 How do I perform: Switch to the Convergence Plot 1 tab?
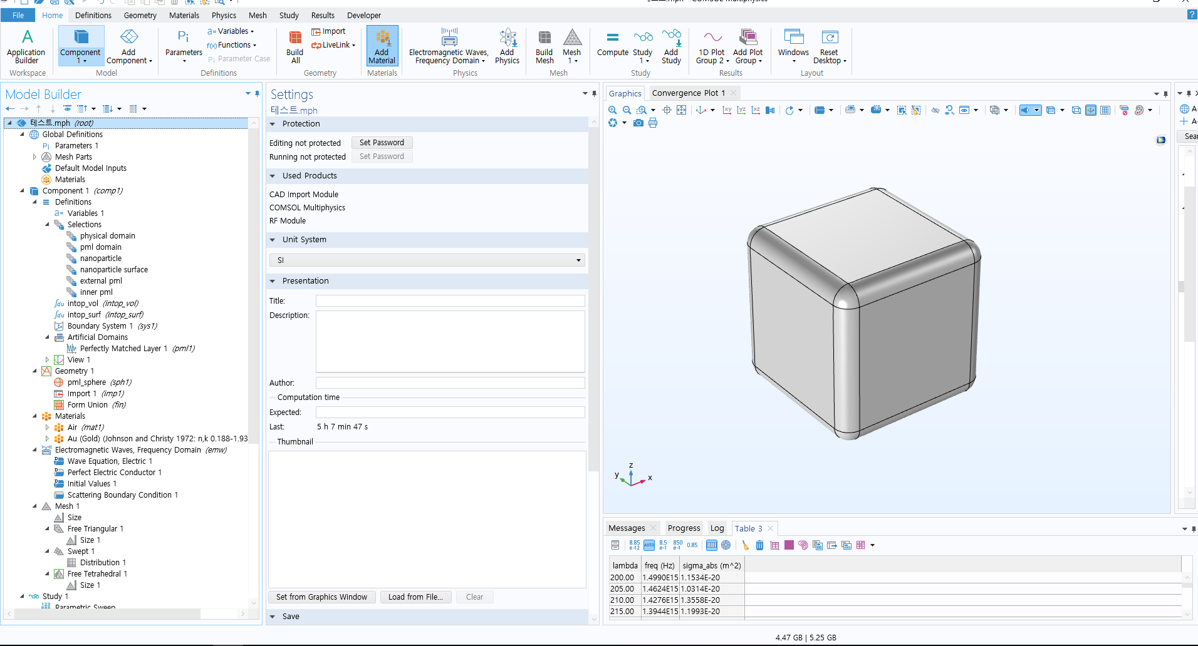point(688,93)
